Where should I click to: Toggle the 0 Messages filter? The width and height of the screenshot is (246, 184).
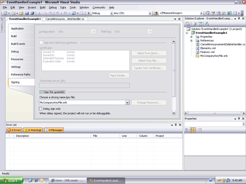pyautogui.click(x=54, y=130)
